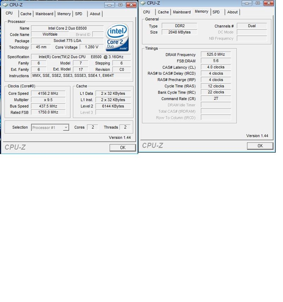Image resolution: width=283 pixels, height=302 pixels.
Task: Click the channels value 'Dual'
Action: tap(252, 26)
